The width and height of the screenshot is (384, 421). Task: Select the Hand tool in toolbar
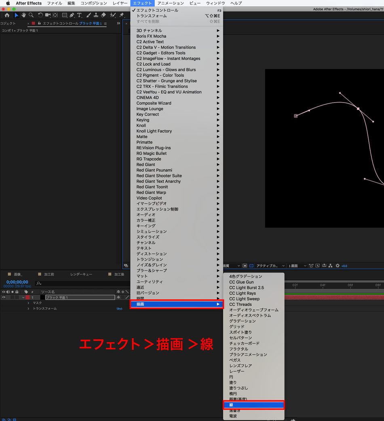click(x=24, y=15)
